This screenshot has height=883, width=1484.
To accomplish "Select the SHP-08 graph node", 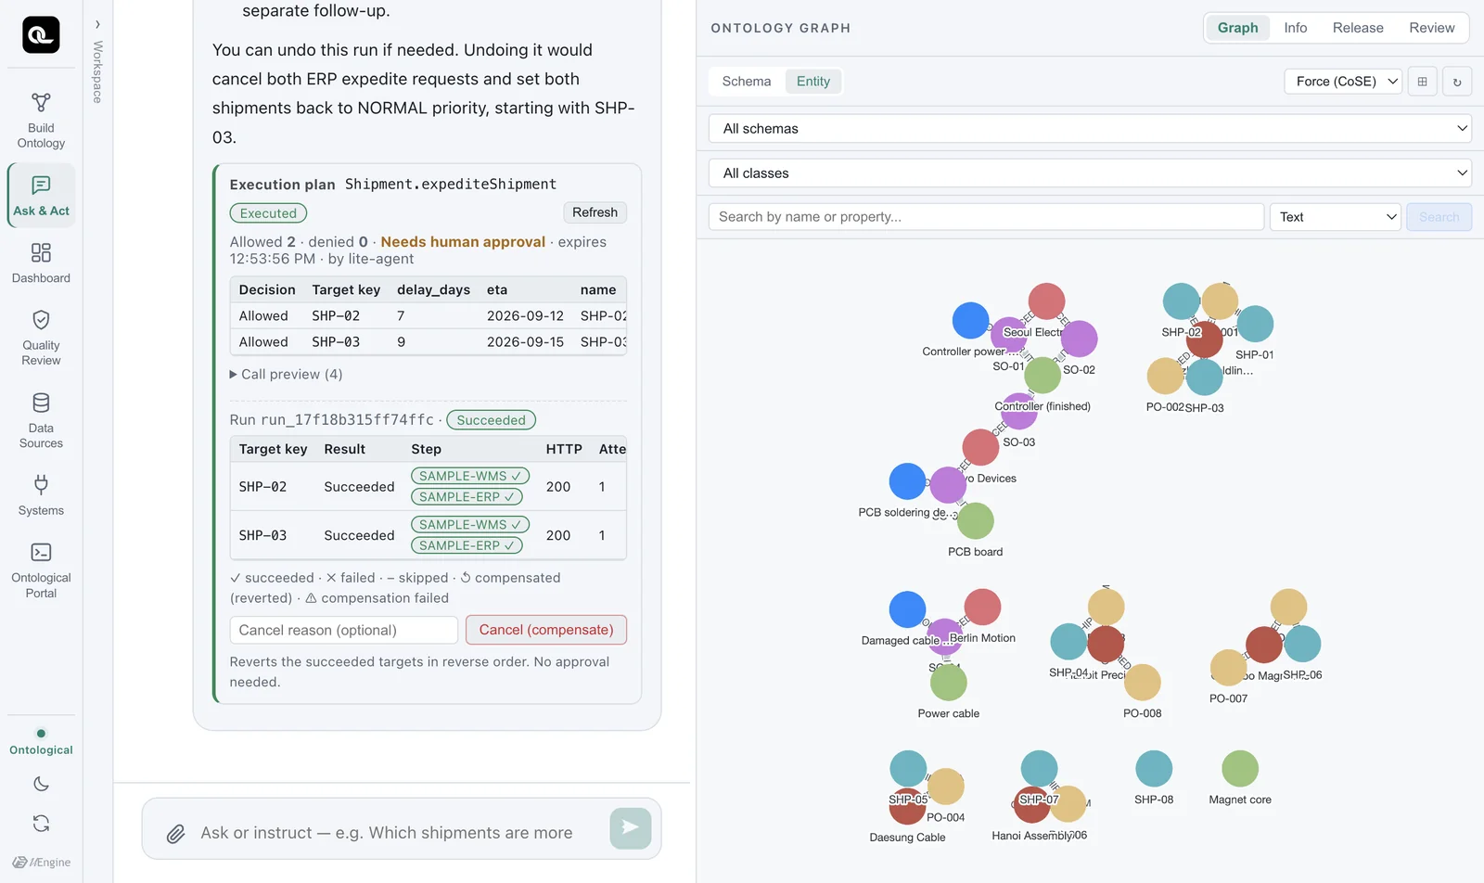I will (x=1154, y=769).
